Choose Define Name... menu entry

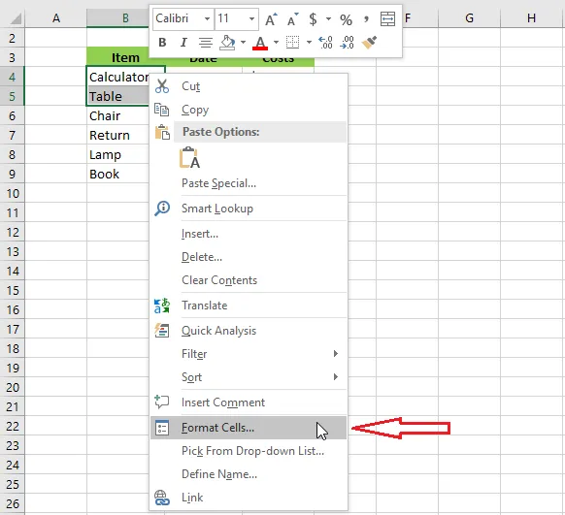coord(249,474)
